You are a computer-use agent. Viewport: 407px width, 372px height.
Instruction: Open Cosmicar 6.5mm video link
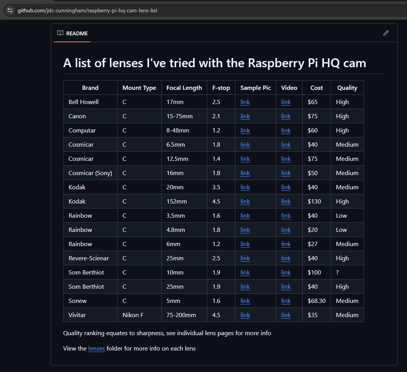[286, 145]
